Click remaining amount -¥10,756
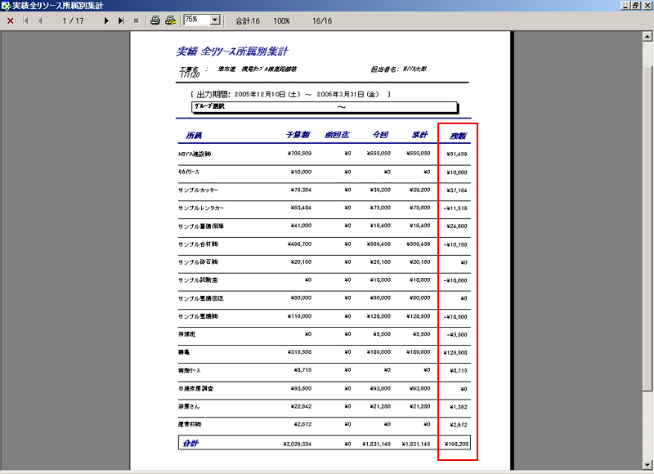 pyautogui.click(x=455, y=244)
